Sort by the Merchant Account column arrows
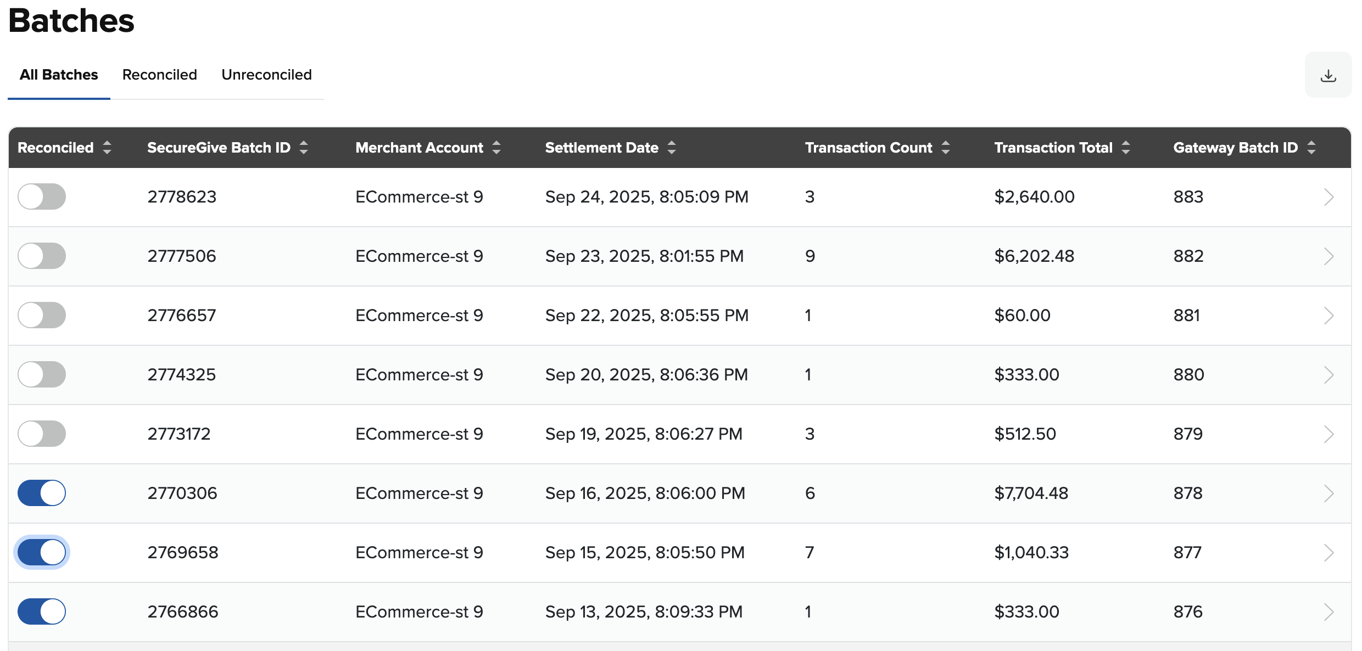Image resolution: width=1362 pixels, height=651 pixels. pyautogui.click(x=496, y=147)
